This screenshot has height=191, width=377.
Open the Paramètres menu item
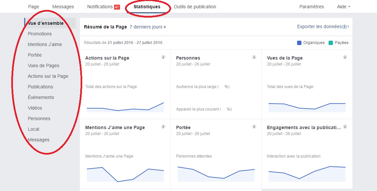(x=311, y=6)
